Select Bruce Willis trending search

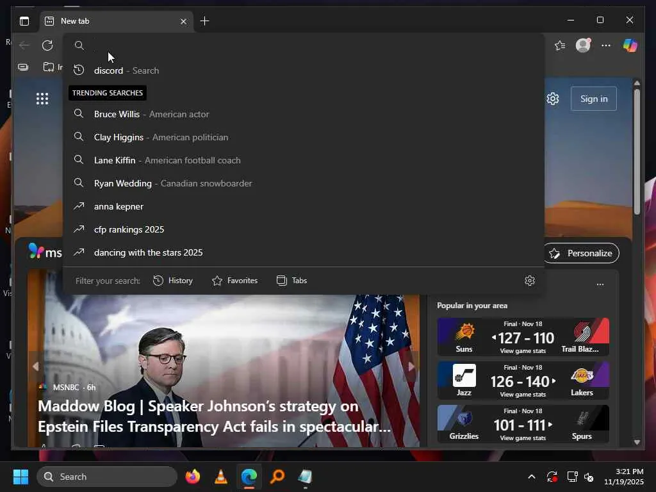(x=304, y=114)
